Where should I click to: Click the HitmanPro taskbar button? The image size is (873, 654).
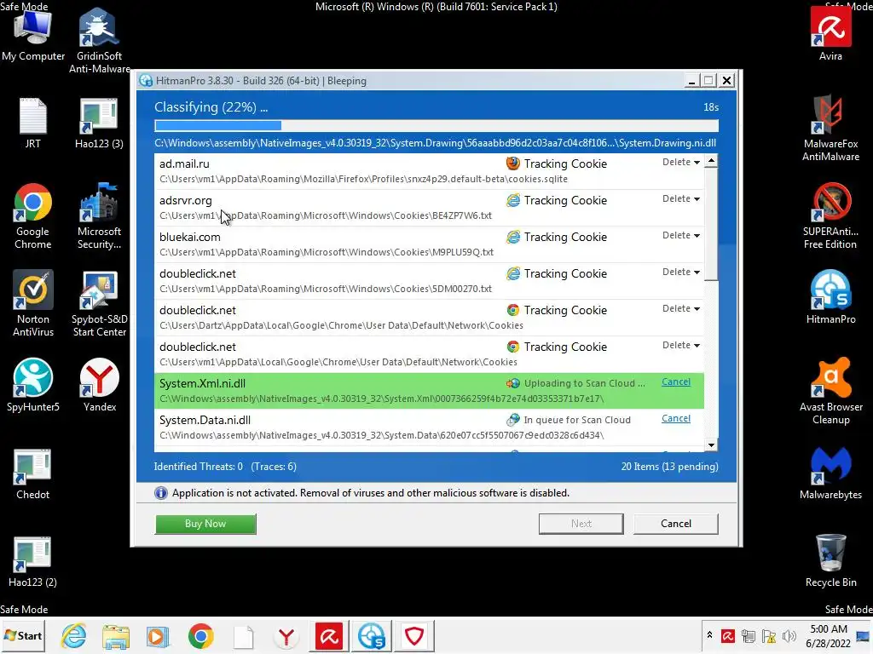[372, 635]
